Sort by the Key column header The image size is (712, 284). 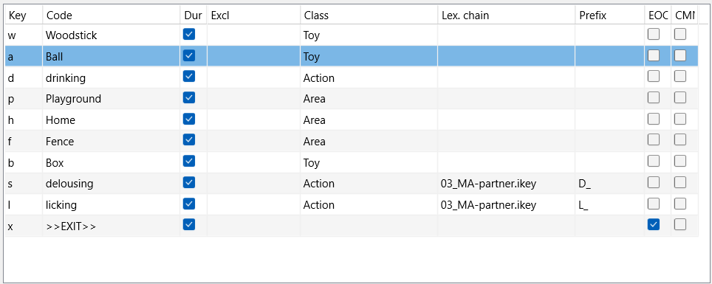click(24, 15)
